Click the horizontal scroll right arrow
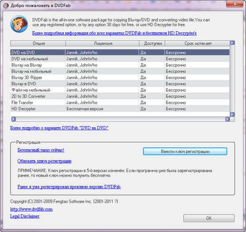 point(228,119)
